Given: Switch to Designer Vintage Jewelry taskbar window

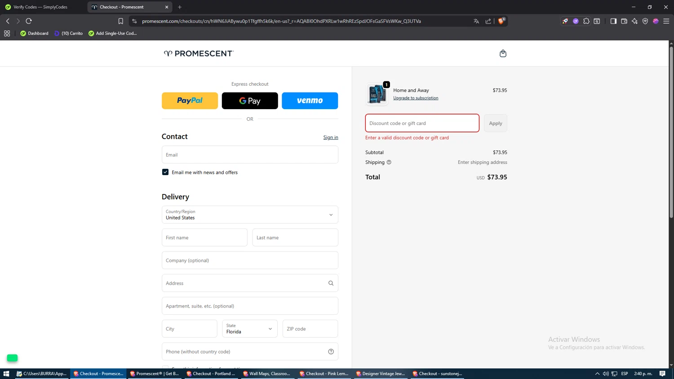Looking at the screenshot, I should click(381, 374).
